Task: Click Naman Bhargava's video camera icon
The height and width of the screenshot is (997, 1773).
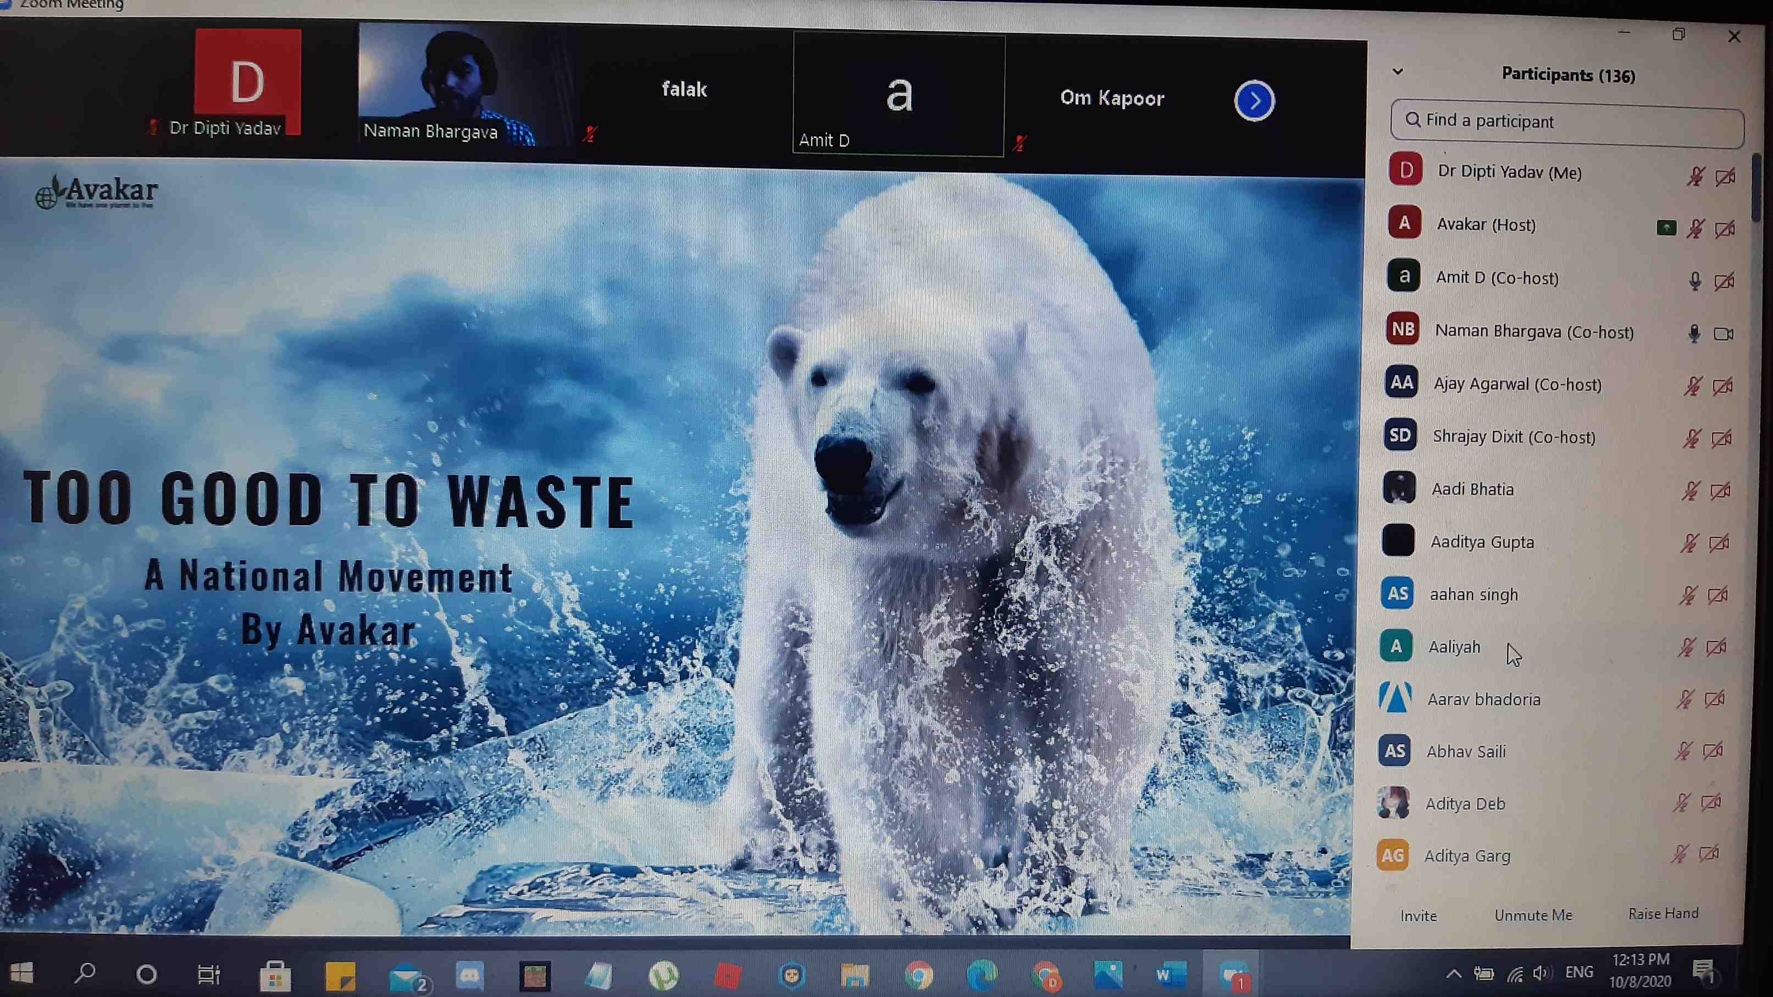Action: coord(1724,334)
